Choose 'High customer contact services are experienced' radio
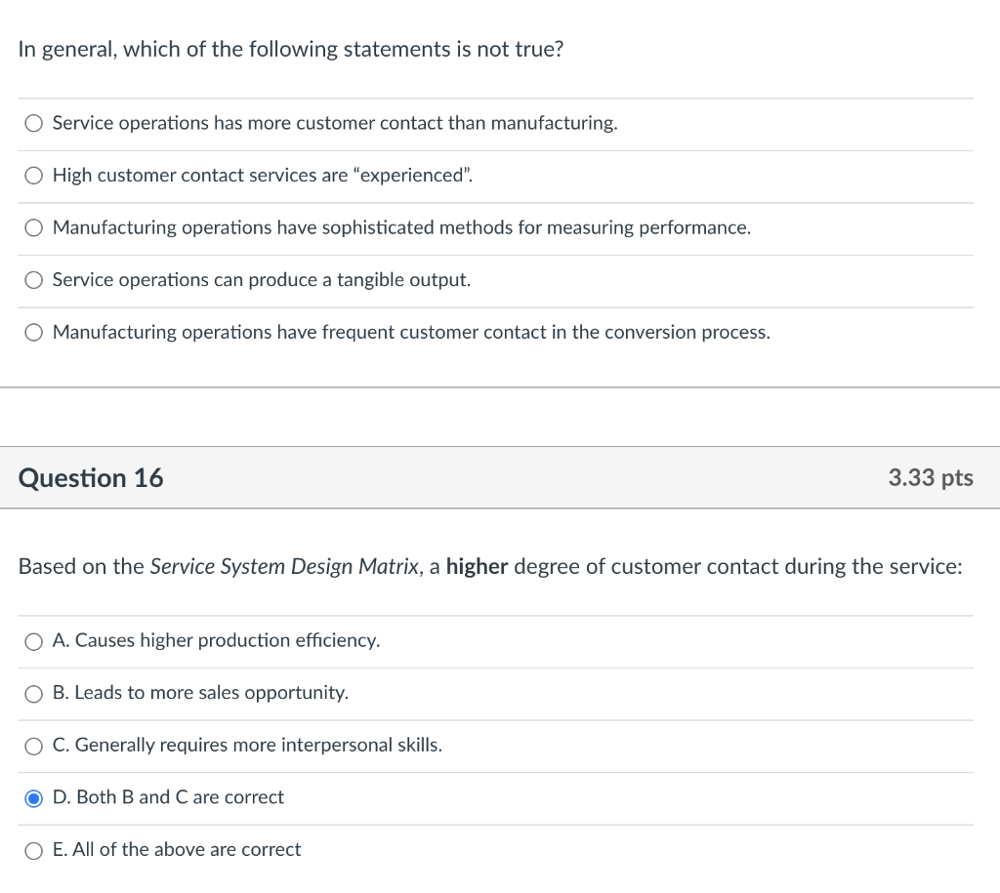Image resolution: width=1000 pixels, height=893 pixels. [x=34, y=176]
